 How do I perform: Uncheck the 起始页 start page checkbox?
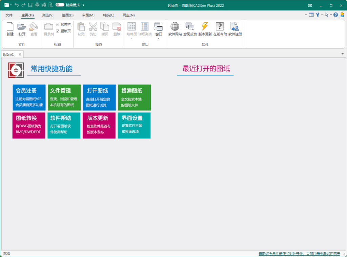coord(58,31)
